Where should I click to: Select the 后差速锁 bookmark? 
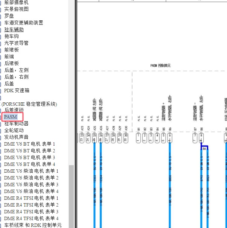[14, 110]
